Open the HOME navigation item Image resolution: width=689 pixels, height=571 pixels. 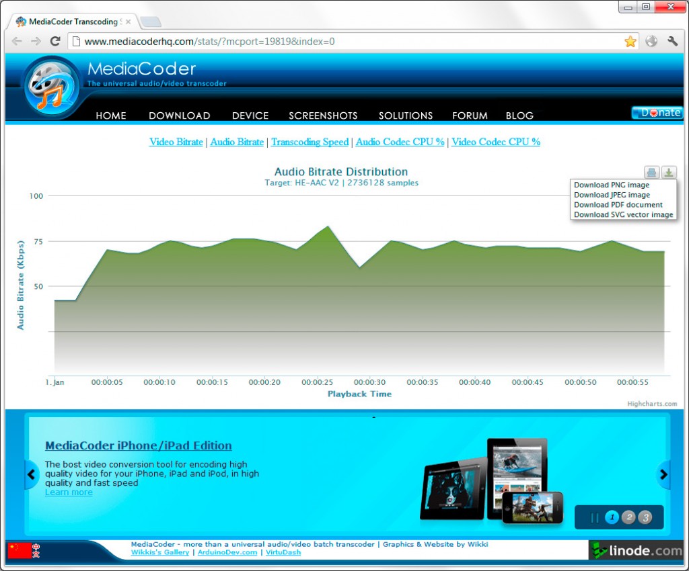(111, 116)
